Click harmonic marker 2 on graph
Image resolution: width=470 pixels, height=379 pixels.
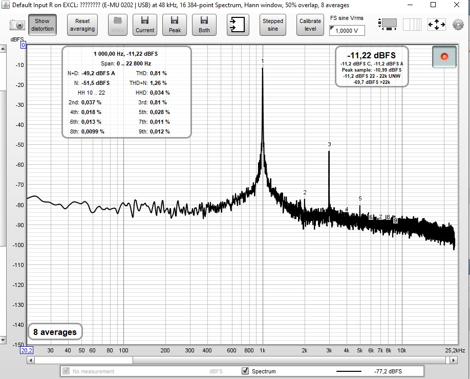pyautogui.click(x=305, y=192)
